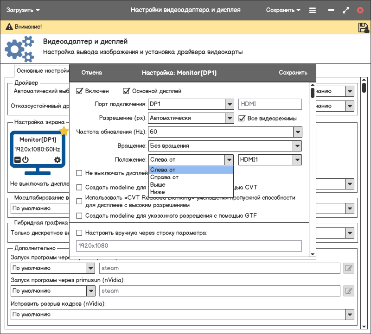Toggle the "Включен" checkbox
The height and width of the screenshot is (334, 371).
point(79,91)
